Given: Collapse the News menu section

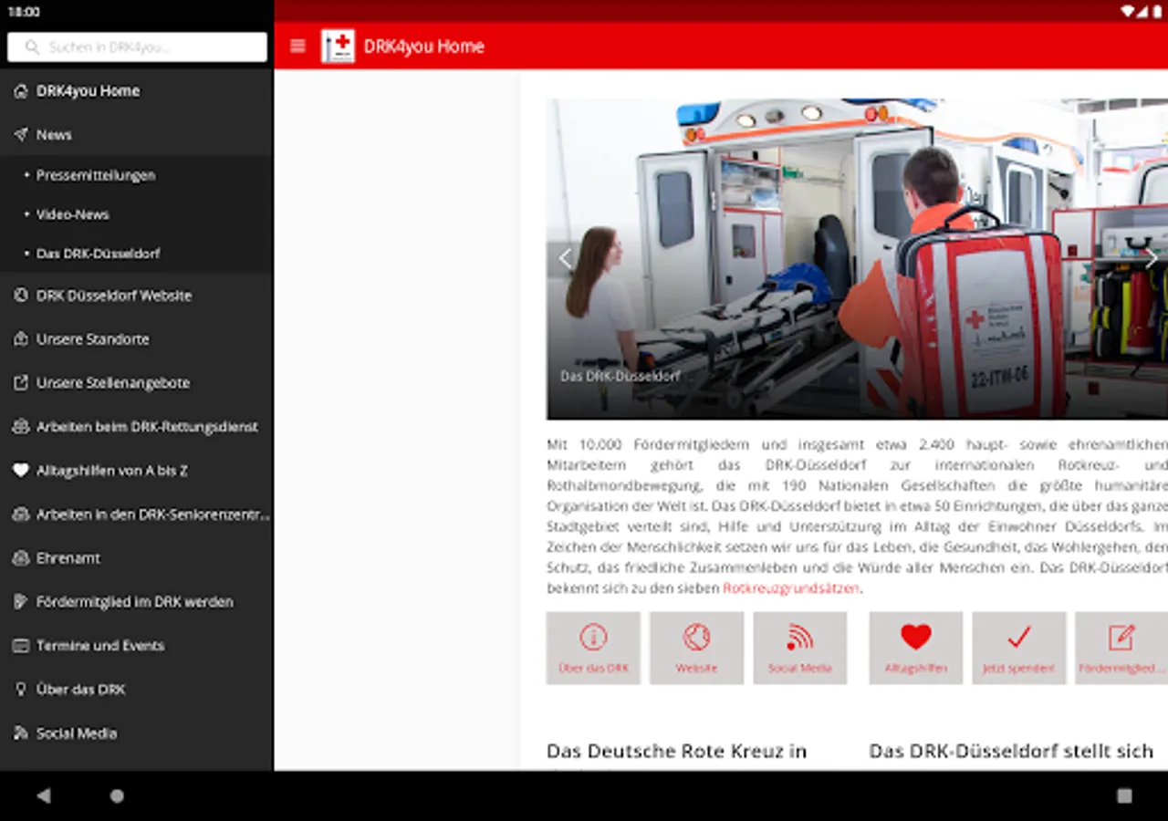Looking at the screenshot, I should click(x=137, y=135).
